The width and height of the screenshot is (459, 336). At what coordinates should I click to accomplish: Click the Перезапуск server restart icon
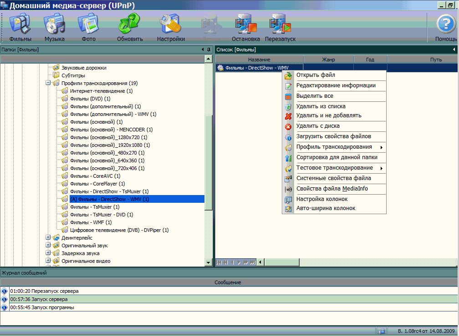coord(280,24)
